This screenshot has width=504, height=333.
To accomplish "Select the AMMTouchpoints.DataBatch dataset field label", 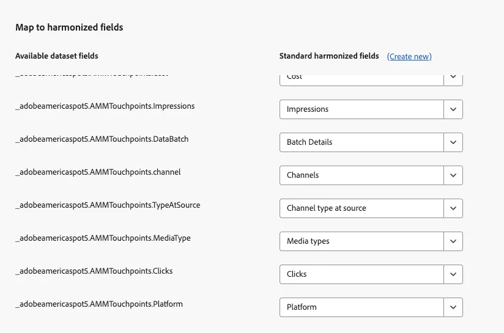I will pos(102,139).
